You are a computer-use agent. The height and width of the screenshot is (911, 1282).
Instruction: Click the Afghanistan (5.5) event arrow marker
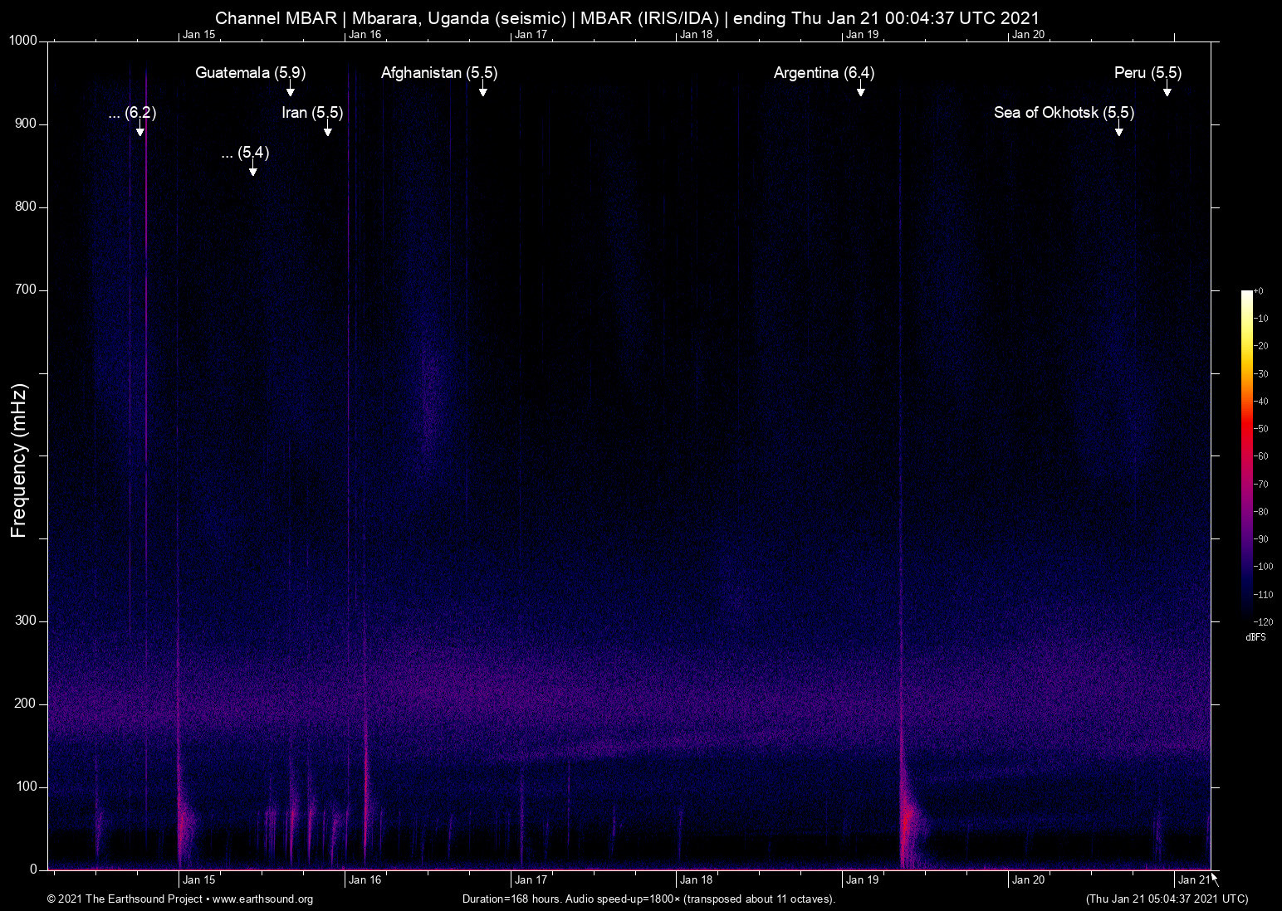(482, 91)
